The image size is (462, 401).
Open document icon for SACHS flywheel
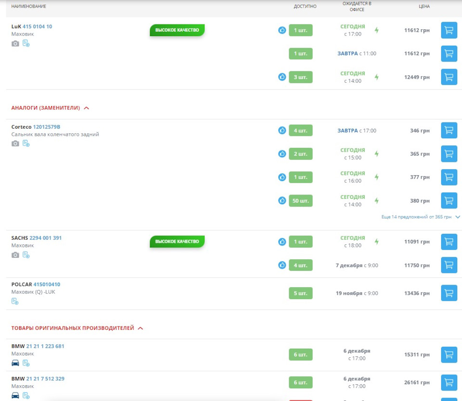pyautogui.click(x=26, y=255)
